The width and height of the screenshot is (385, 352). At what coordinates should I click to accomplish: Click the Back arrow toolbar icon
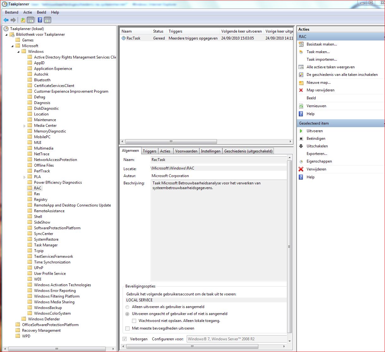click(6, 20)
